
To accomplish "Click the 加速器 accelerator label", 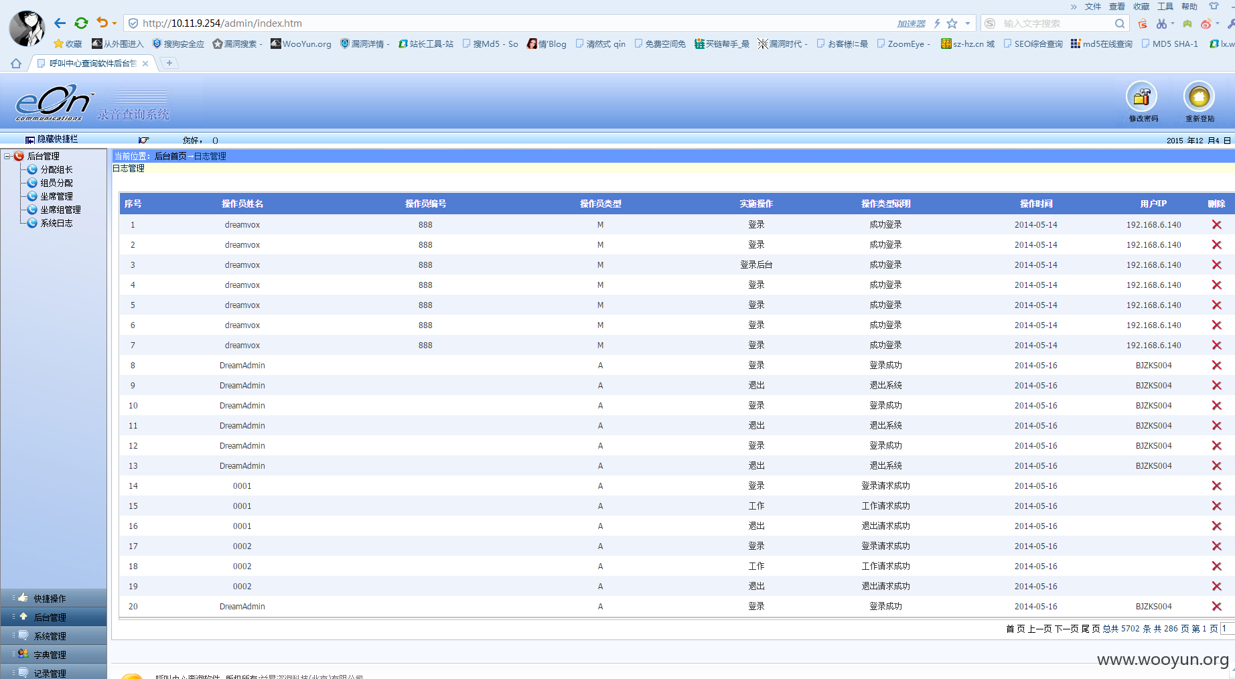I will pyautogui.click(x=911, y=23).
